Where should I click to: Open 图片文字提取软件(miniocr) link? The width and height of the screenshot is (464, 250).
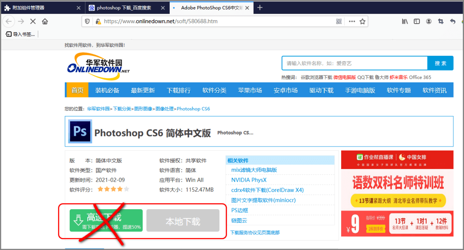tap(263, 200)
